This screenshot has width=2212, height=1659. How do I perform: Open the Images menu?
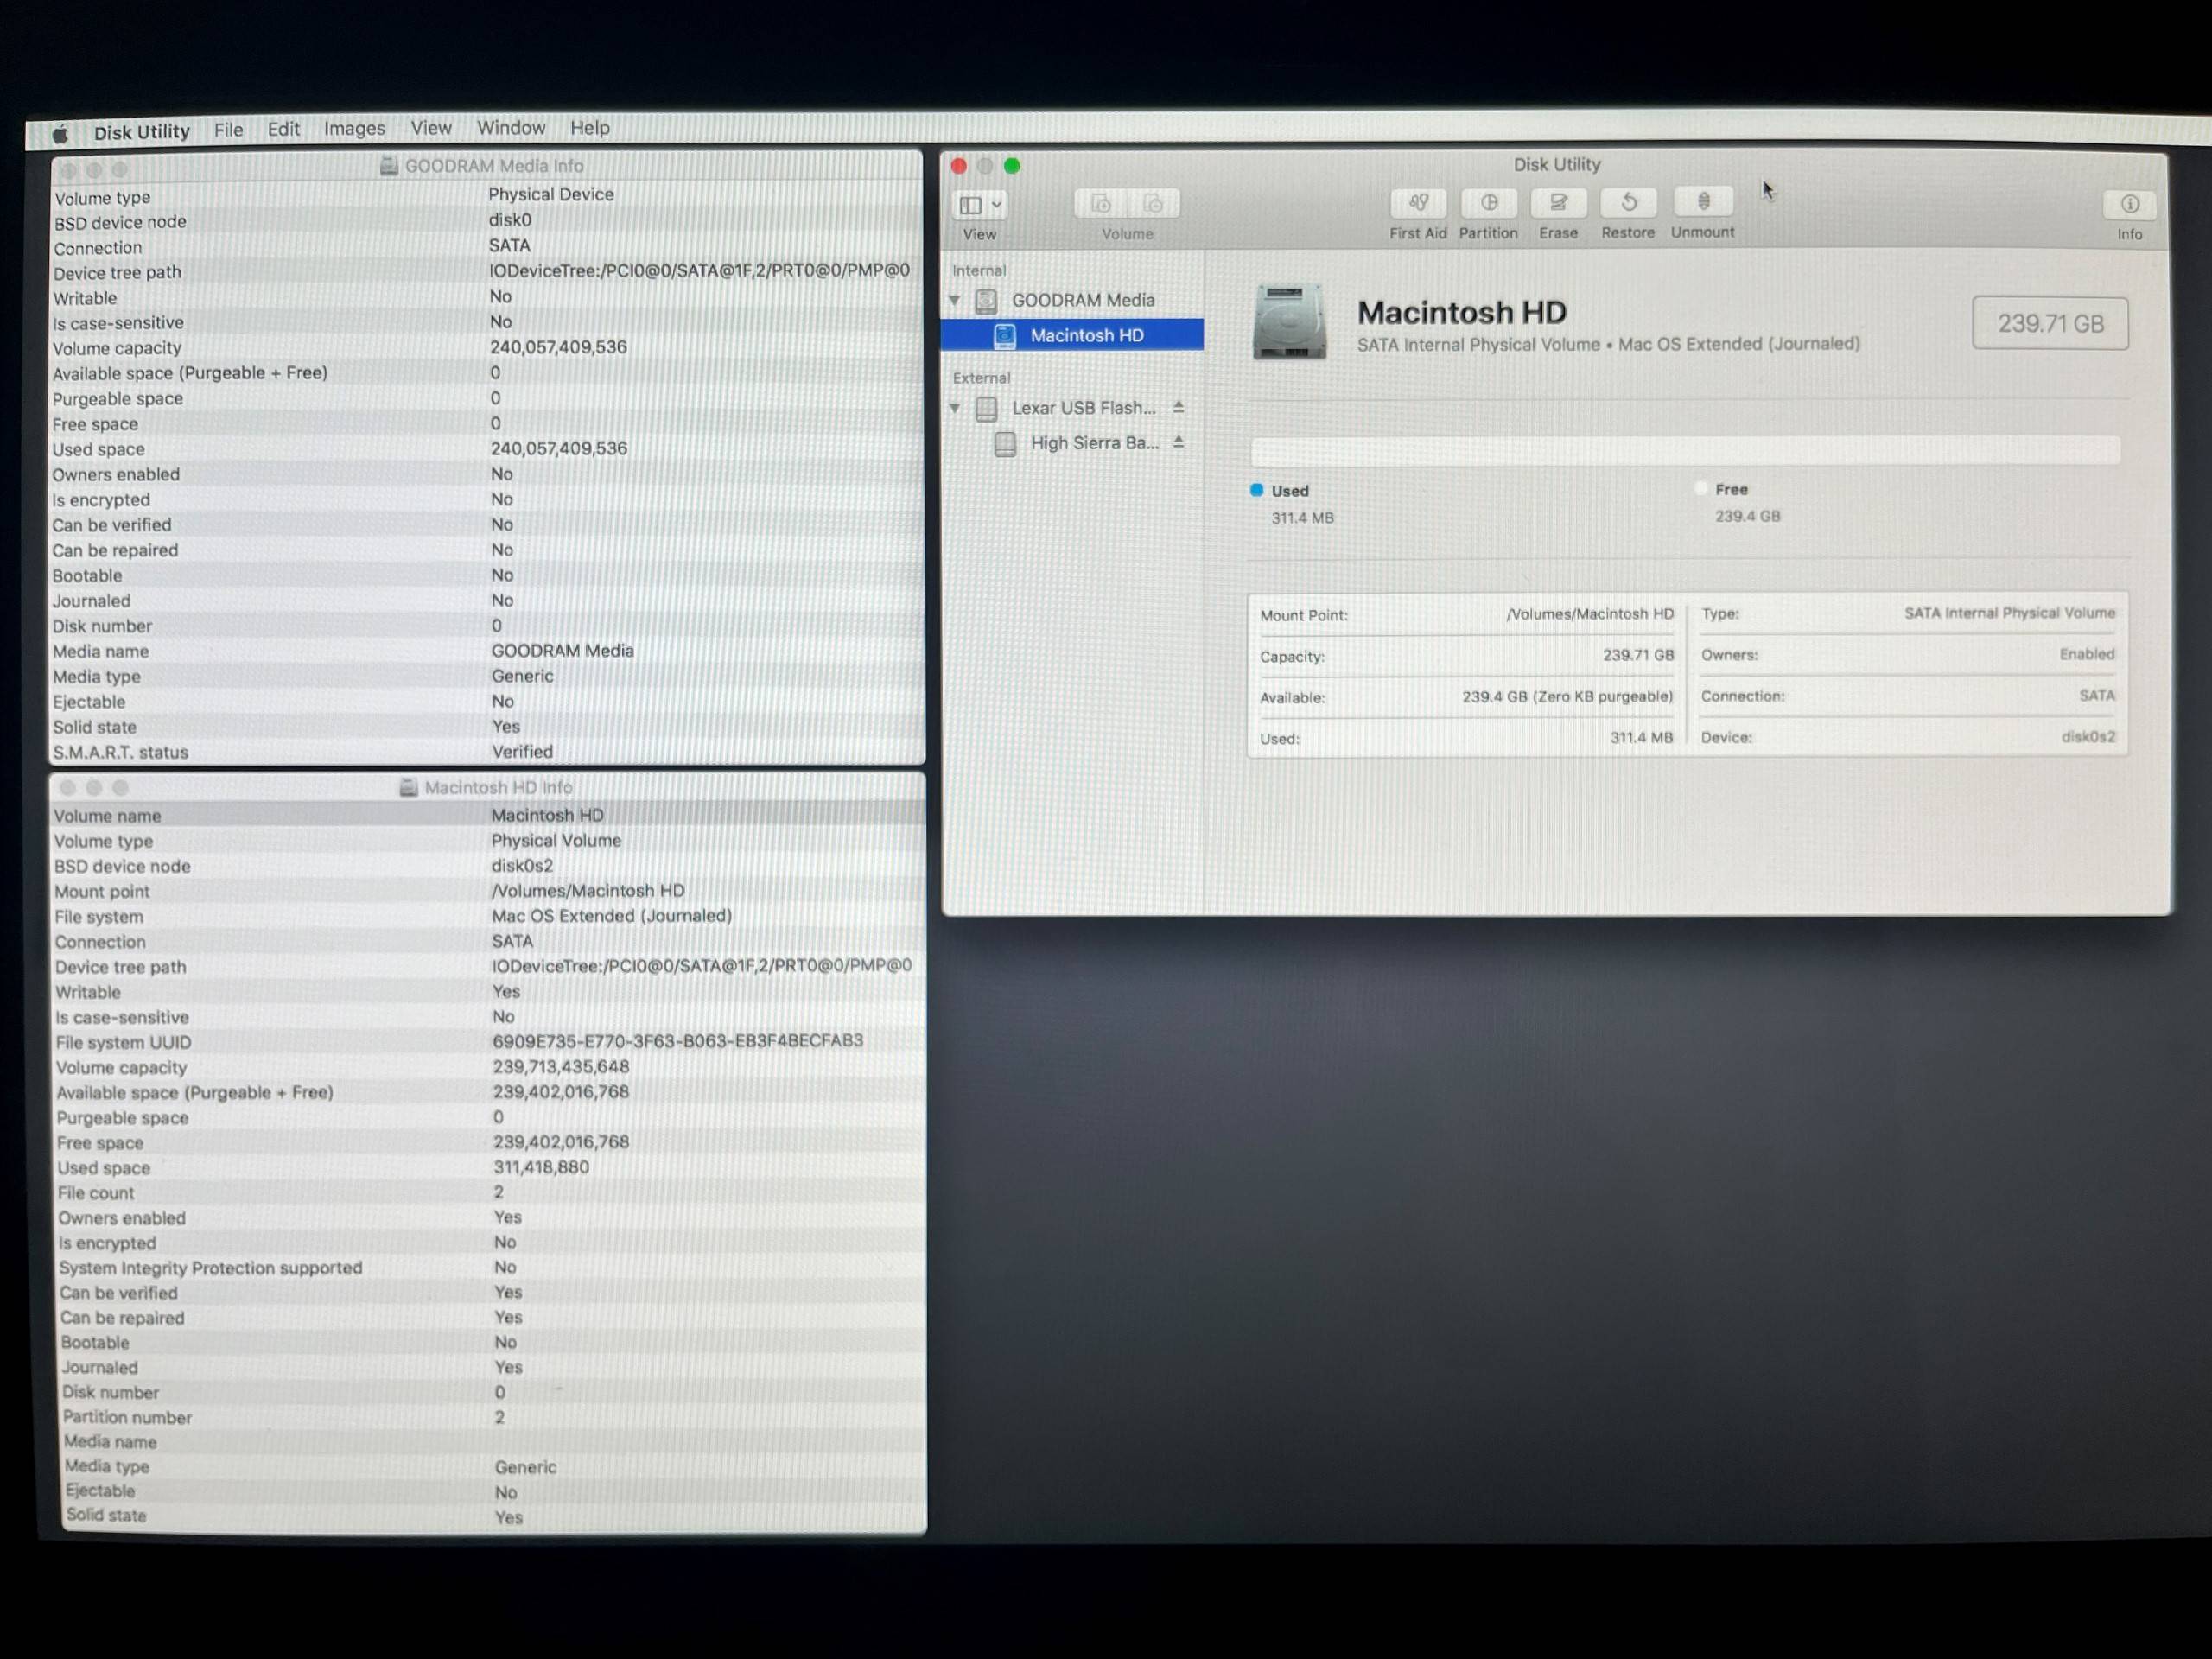(x=354, y=128)
